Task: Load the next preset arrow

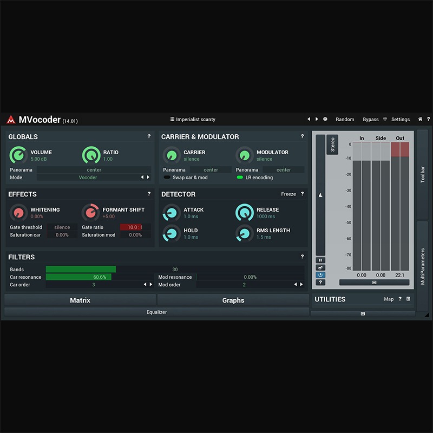Action: click(317, 119)
